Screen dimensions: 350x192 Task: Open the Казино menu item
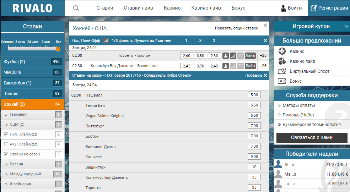pos(172,8)
